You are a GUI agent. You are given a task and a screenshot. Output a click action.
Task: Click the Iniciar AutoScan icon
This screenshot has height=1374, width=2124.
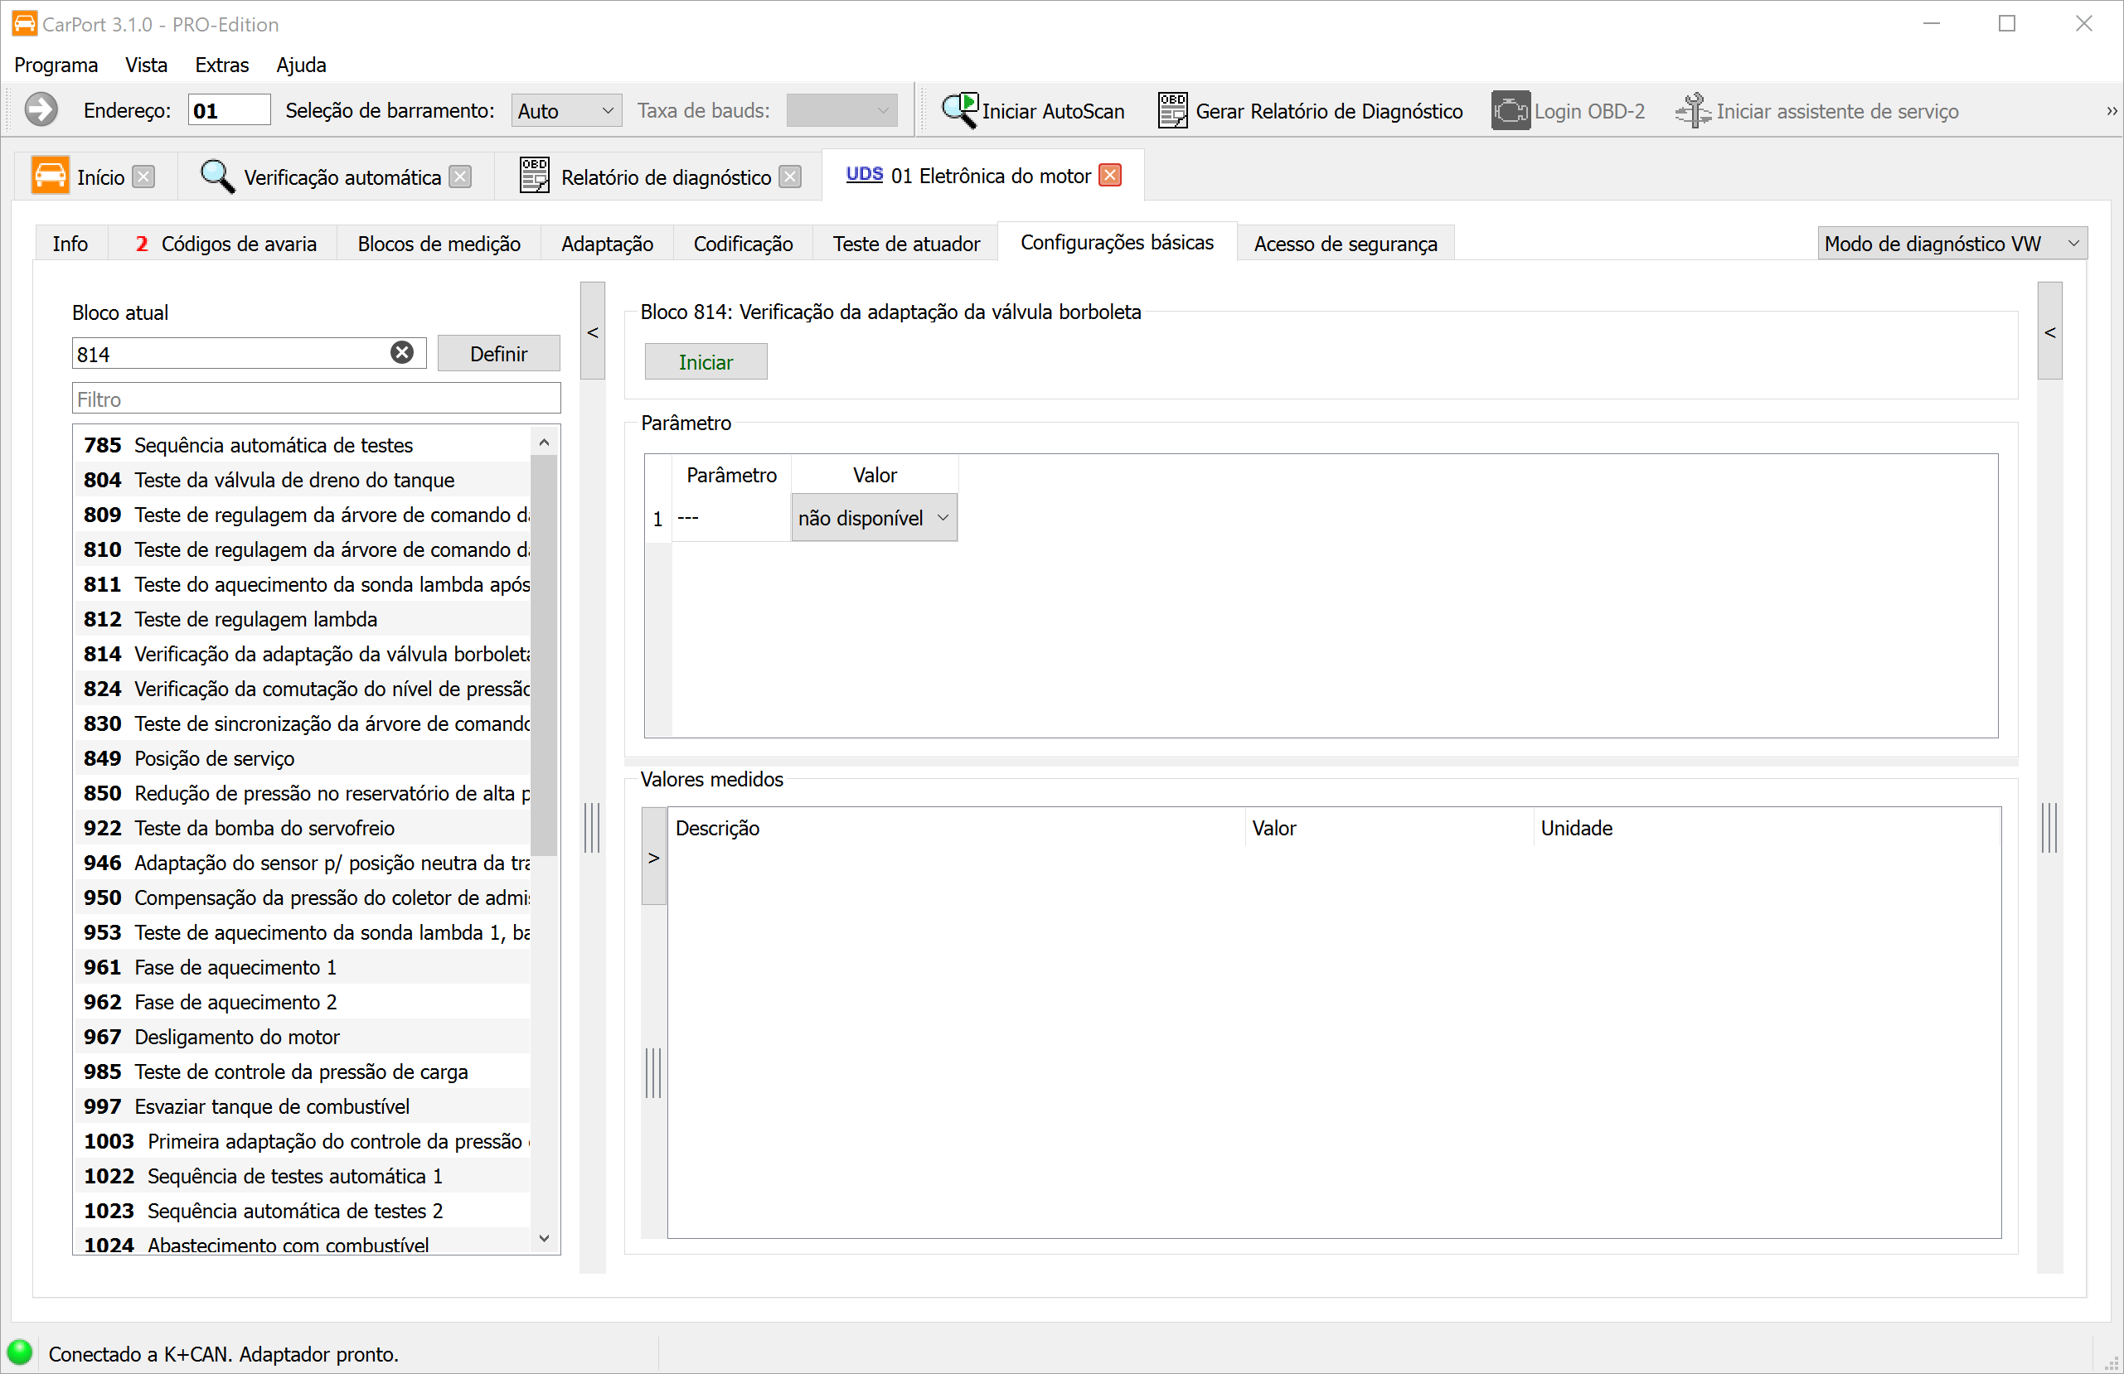960,111
